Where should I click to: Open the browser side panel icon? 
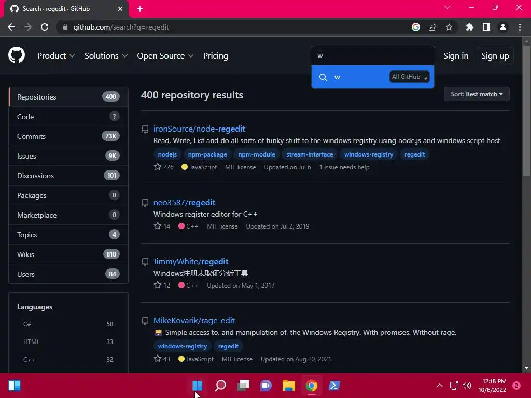486,27
